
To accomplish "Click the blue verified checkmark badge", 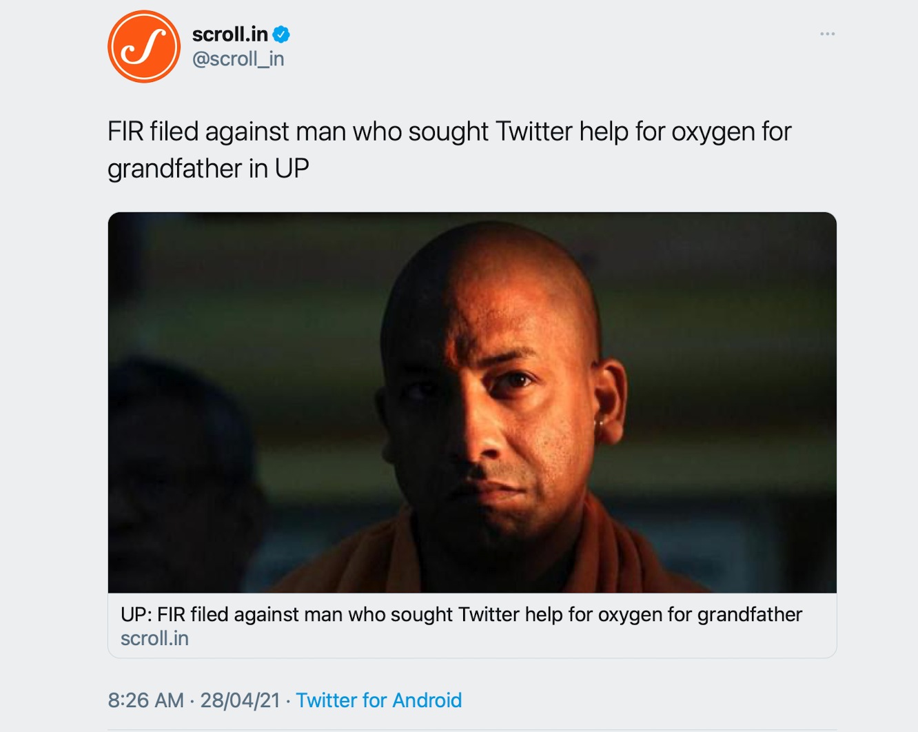I will [x=281, y=34].
